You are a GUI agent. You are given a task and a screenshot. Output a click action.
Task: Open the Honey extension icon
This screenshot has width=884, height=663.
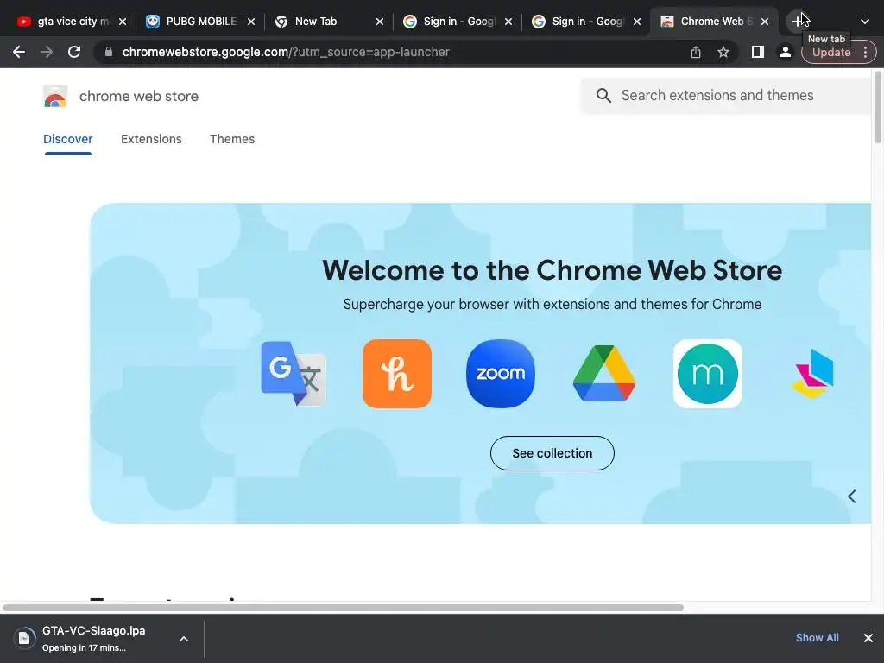[x=397, y=373]
